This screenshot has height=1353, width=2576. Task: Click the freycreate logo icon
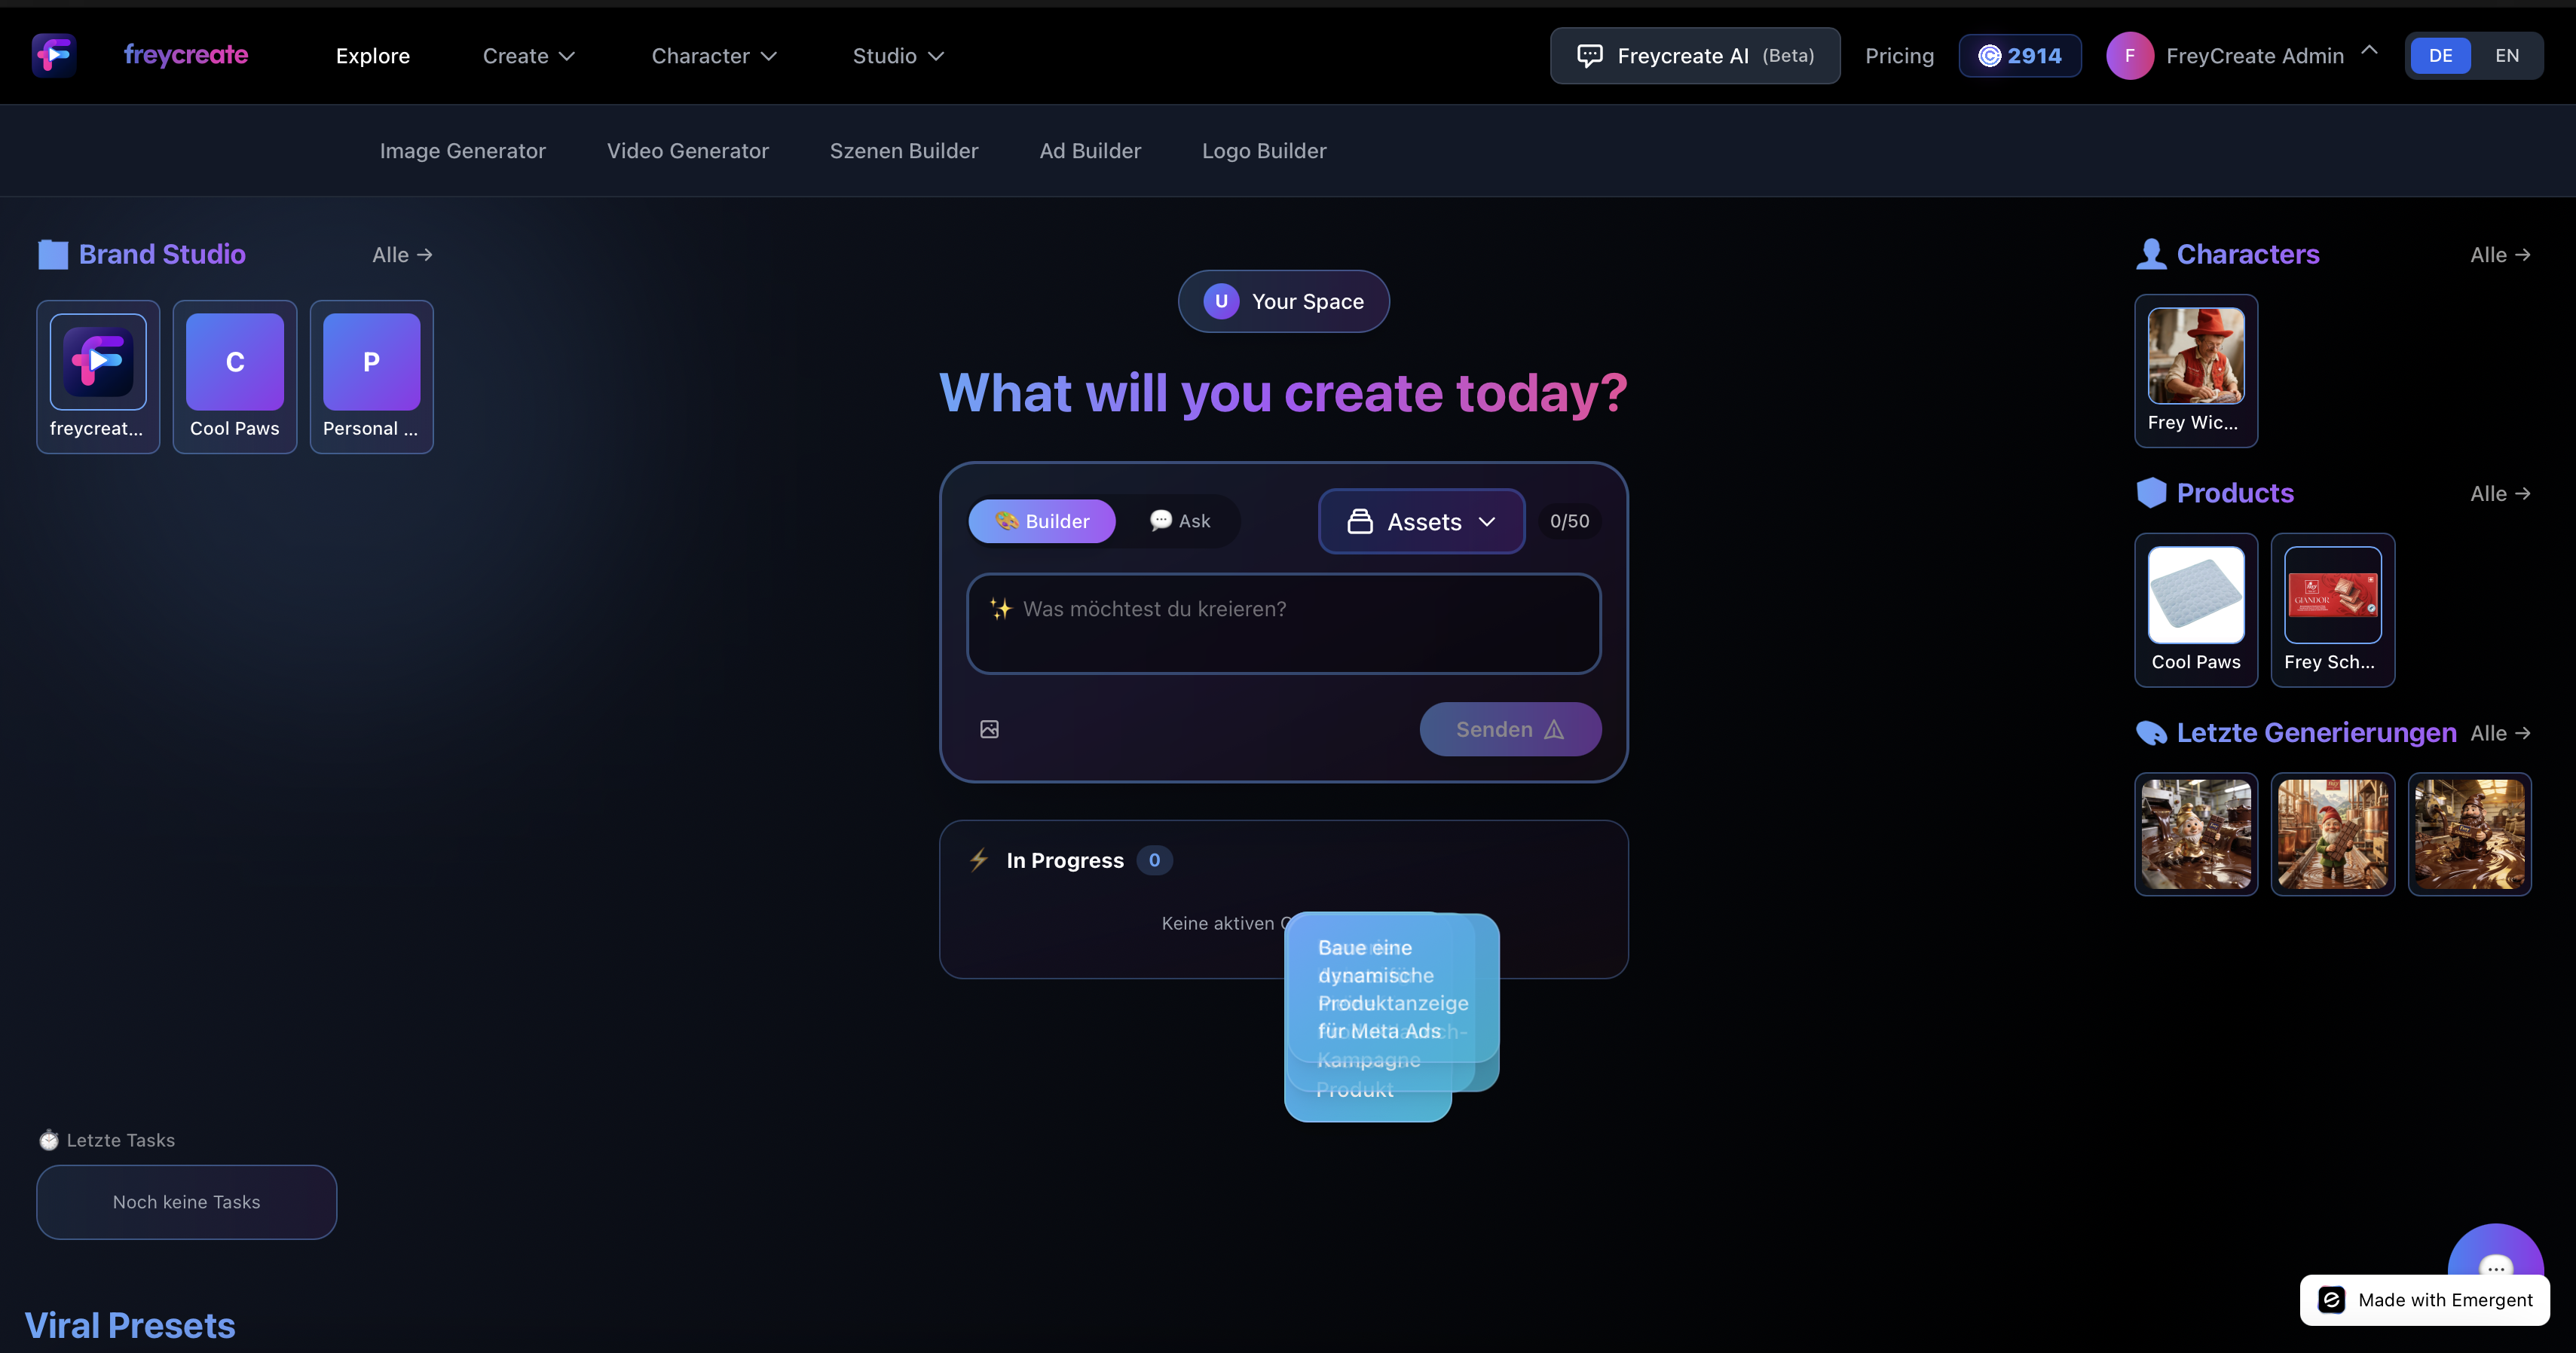[54, 55]
